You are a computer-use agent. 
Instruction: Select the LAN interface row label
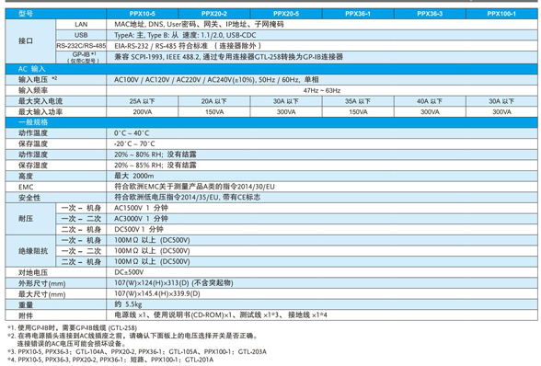(81, 24)
